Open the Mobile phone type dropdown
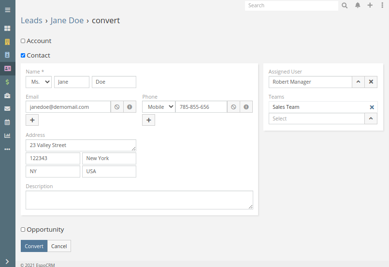 [159, 107]
